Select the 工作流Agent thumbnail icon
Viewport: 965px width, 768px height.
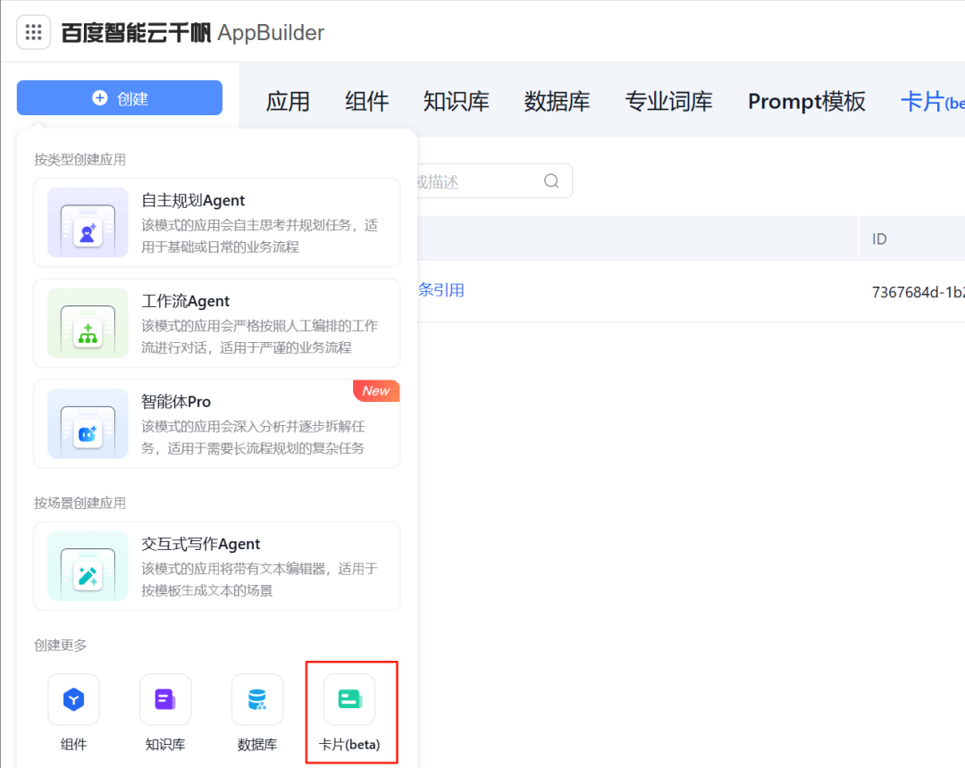[x=88, y=323]
